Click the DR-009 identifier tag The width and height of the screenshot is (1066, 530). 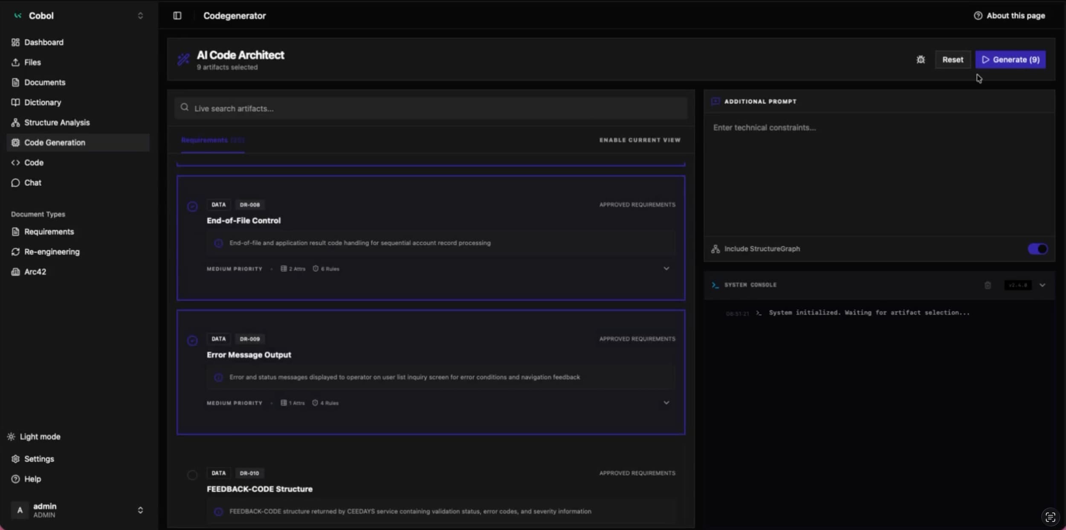click(x=249, y=339)
